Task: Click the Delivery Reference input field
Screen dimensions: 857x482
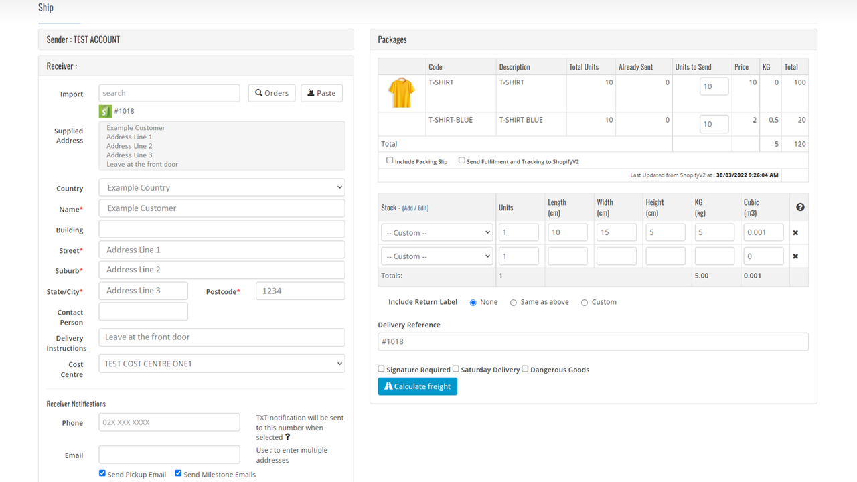Action: 593,341
